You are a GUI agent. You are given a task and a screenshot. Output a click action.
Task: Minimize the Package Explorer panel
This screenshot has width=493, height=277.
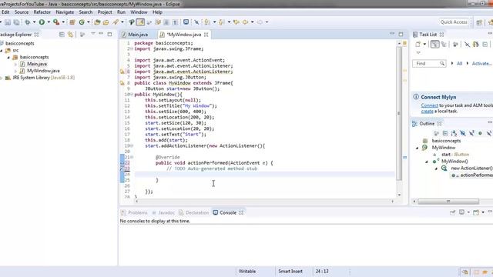pyautogui.click(x=101, y=33)
